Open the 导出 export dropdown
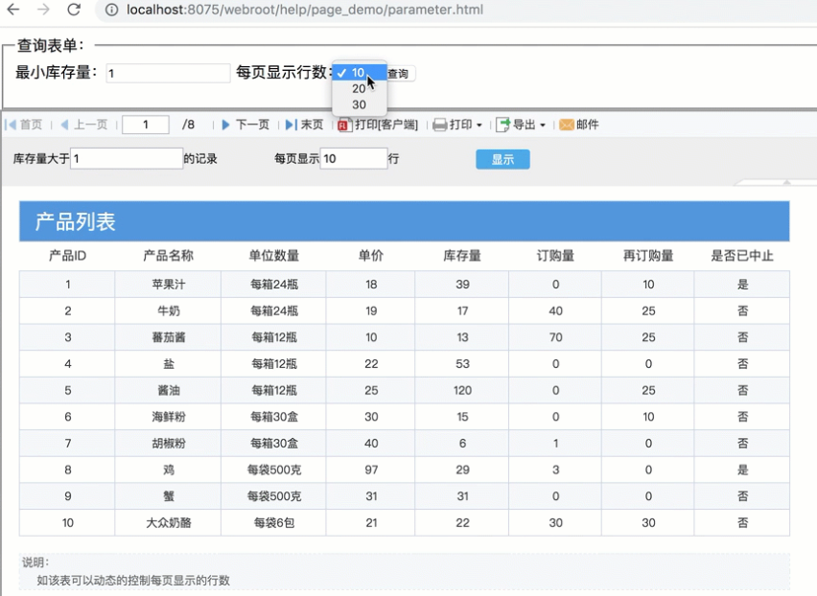The height and width of the screenshot is (596, 817). [521, 125]
